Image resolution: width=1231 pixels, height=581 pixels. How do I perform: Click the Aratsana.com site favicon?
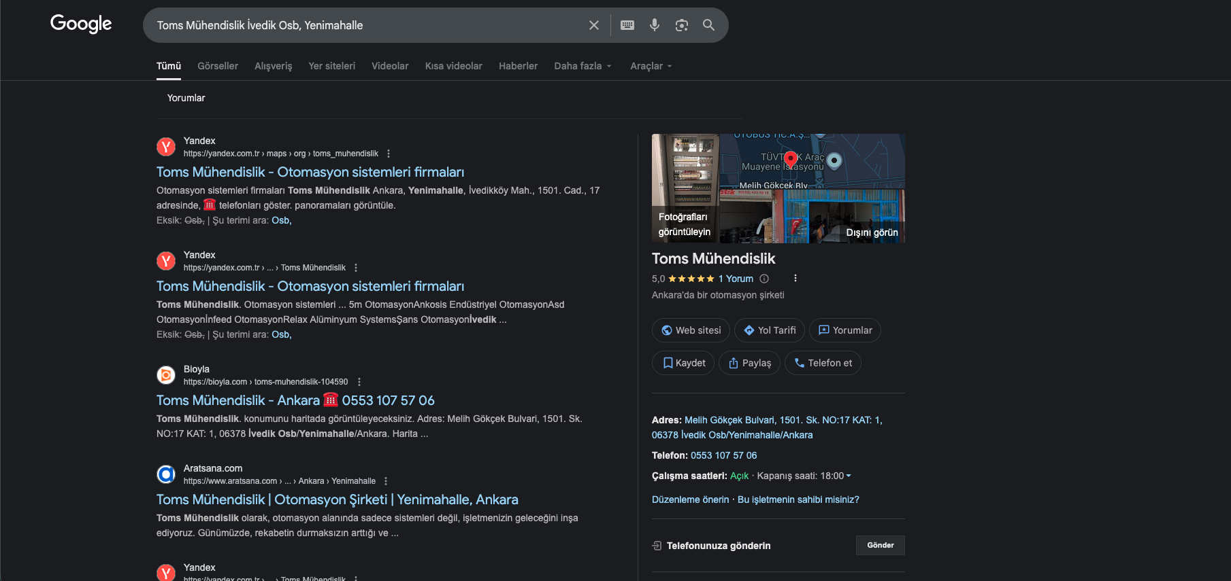pyautogui.click(x=166, y=474)
